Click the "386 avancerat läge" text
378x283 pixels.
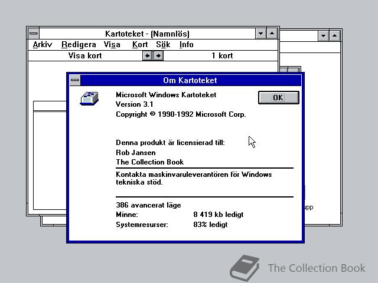pyautogui.click(x=148, y=205)
